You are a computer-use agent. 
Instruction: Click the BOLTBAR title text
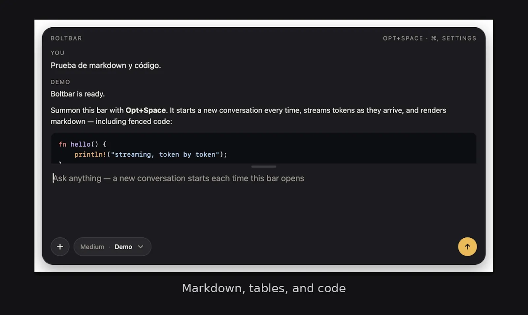point(66,38)
